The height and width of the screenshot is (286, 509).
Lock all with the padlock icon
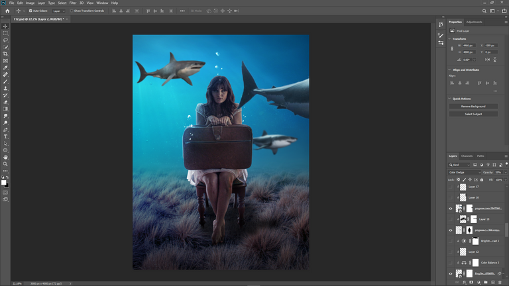pyautogui.click(x=482, y=179)
